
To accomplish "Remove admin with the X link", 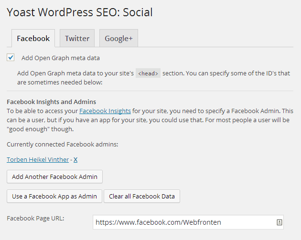I will pyautogui.click(x=75, y=159).
